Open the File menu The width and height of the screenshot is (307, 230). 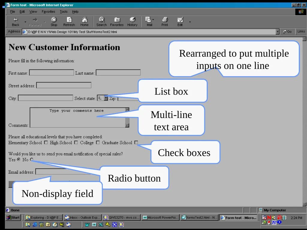[x=13, y=12]
